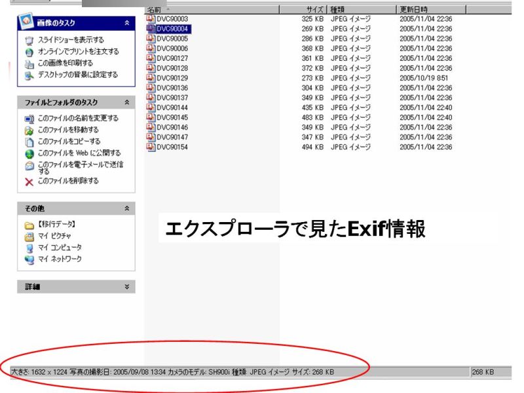The image size is (524, 393).
Task: Click the Web publish globe icon
Action: 29,154
